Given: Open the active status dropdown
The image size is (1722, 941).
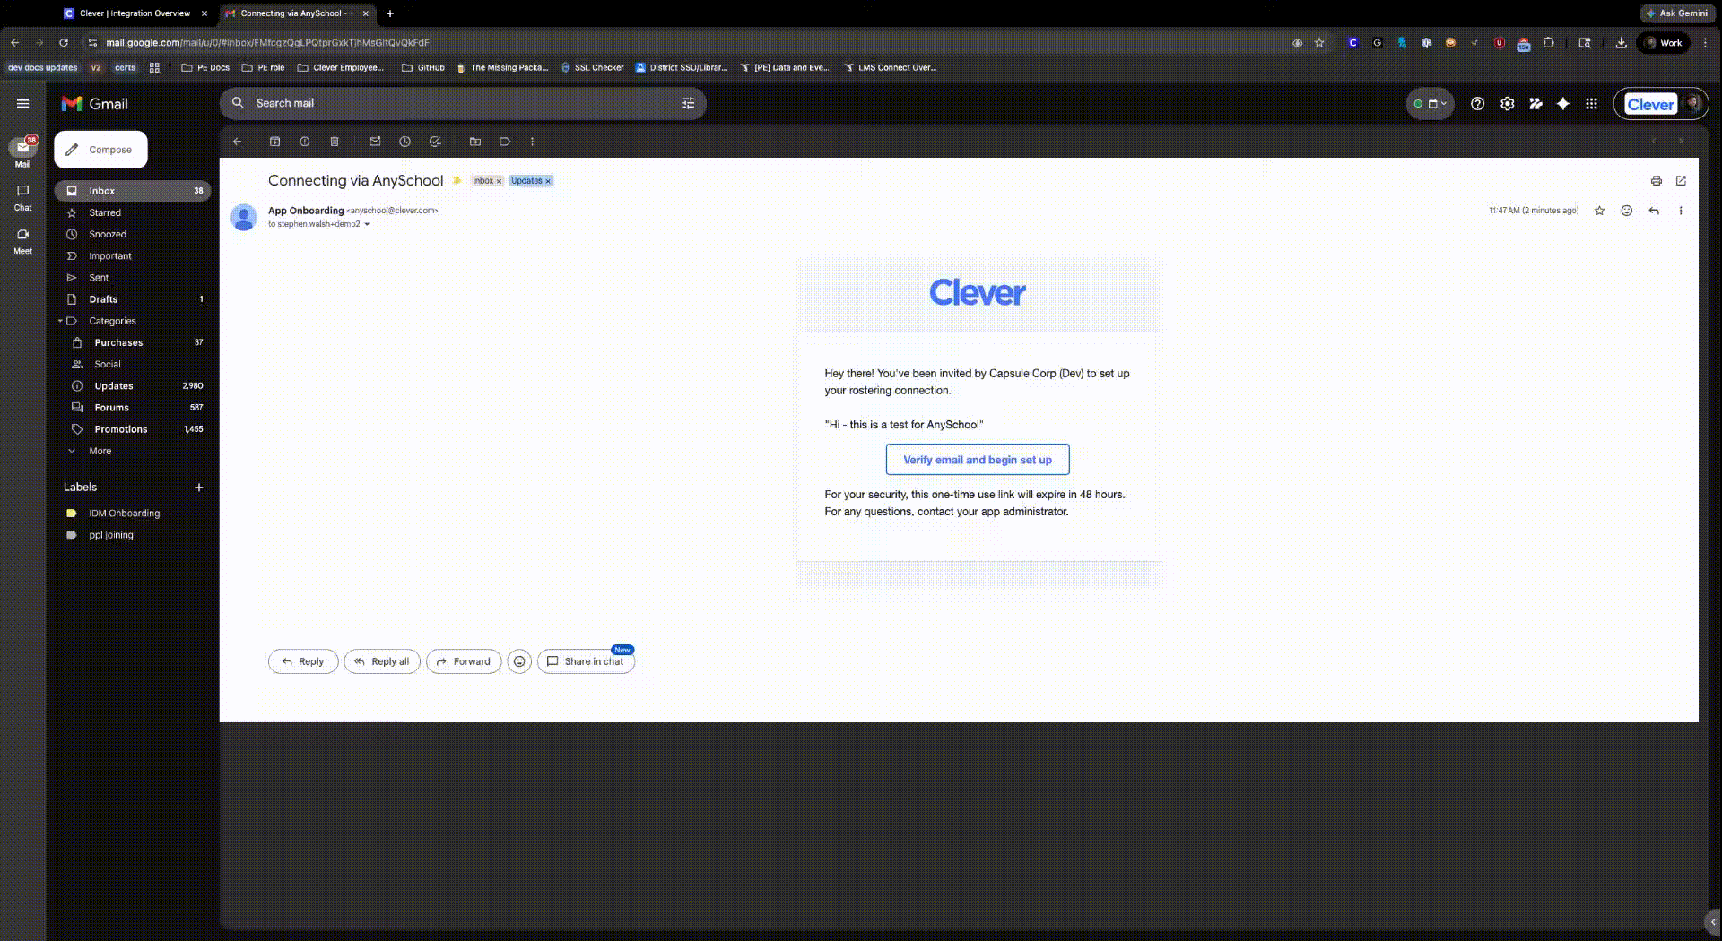Looking at the screenshot, I should pyautogui.click(x=1431, y=104).
